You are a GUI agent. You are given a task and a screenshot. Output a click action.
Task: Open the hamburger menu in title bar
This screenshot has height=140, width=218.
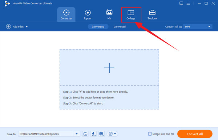tap(188, 3)
